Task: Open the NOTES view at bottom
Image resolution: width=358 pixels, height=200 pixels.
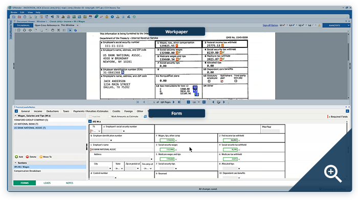Action: pos(70,183)
